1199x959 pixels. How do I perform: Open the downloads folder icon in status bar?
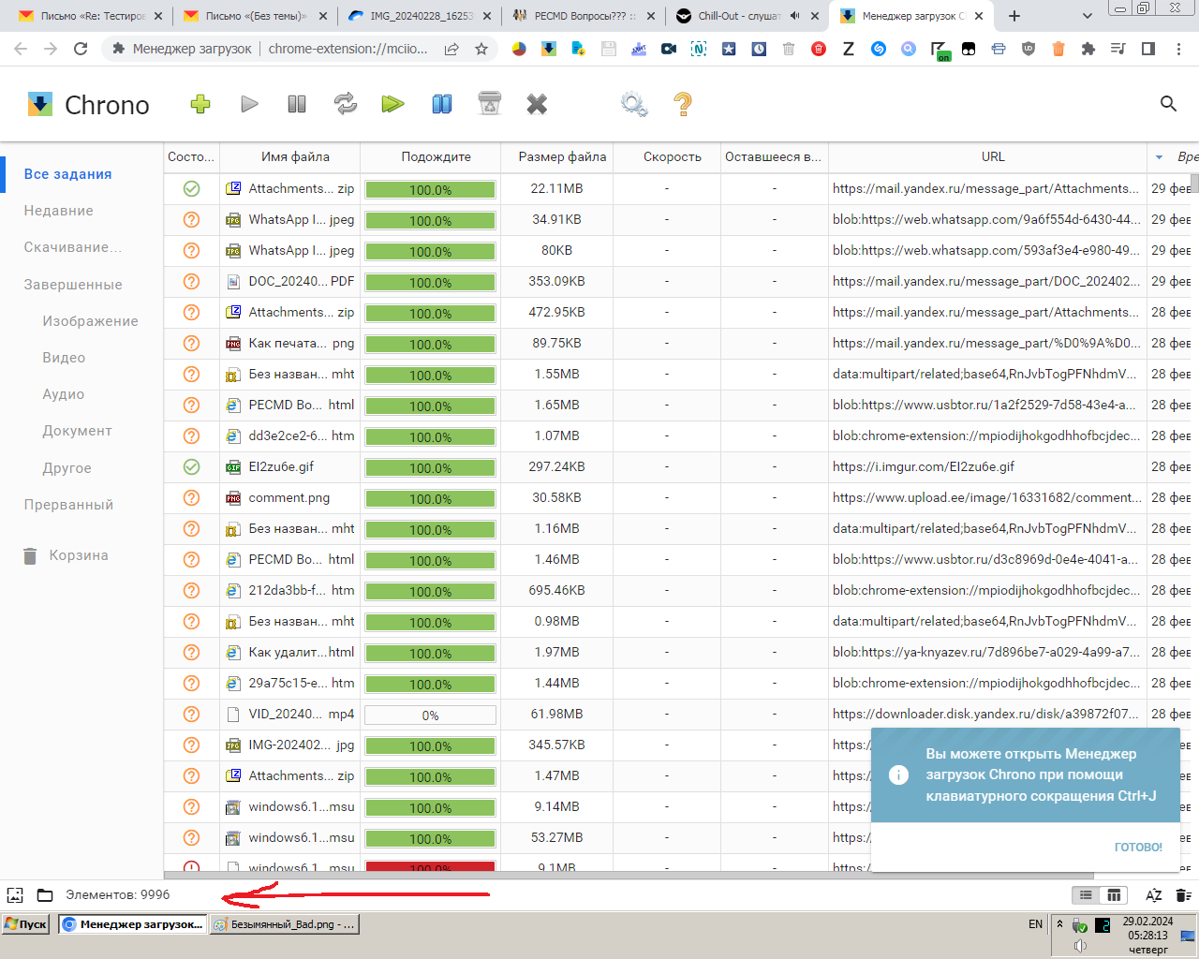[x=45, y=895]
